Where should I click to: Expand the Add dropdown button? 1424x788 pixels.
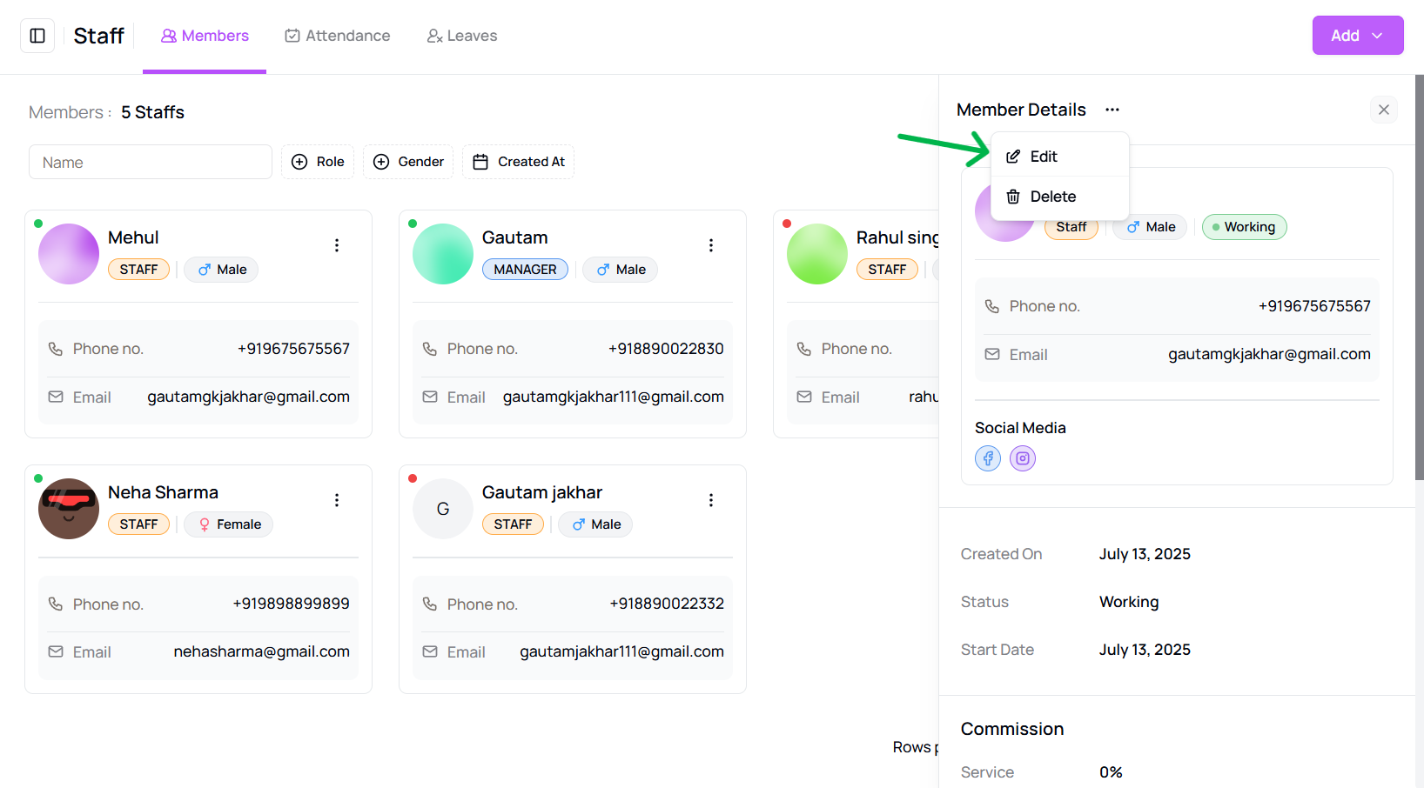(x=1357, y=36)
